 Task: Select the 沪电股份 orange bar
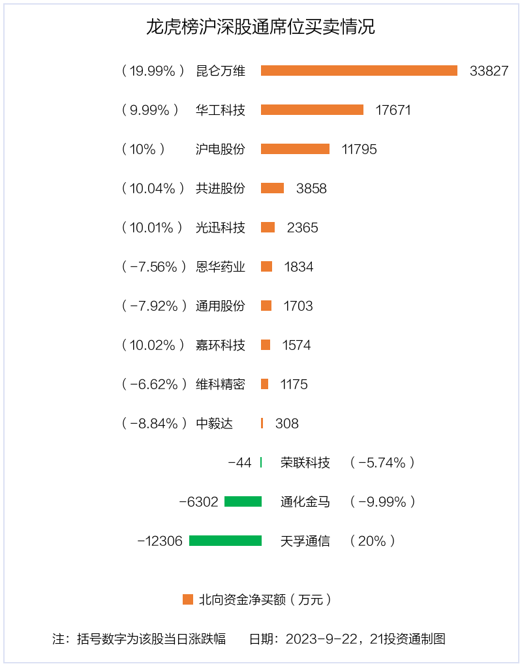(x=296, y=149)
